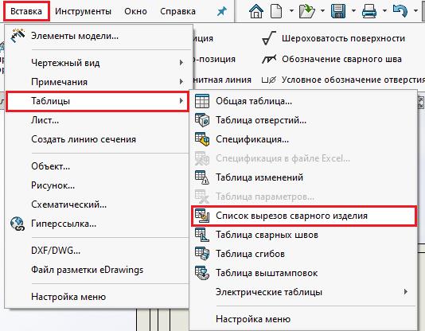This screenshot has height=331, width=425.
Task: Expand the Print dropdown arrow
Action: tap(384, 11)
